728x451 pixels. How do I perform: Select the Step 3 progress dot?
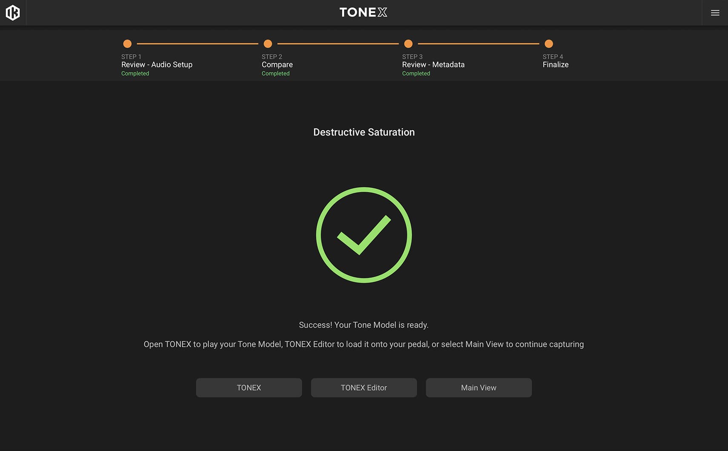pos(408,44)
